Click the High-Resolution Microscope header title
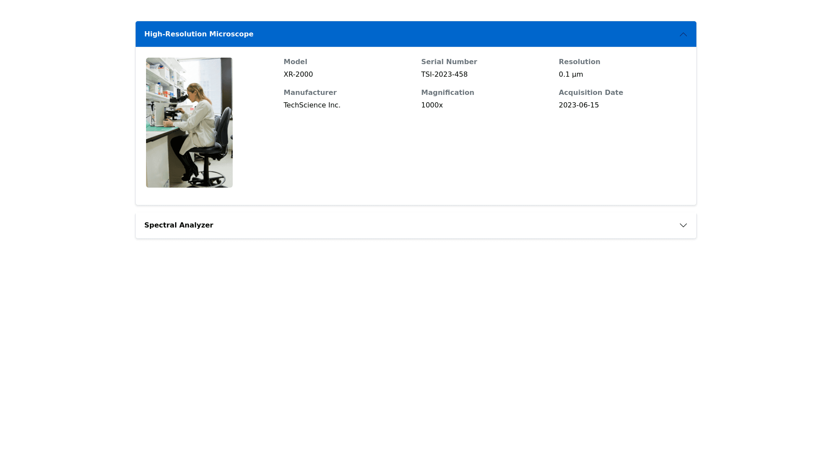832x468 pixels. pos(199,34)
